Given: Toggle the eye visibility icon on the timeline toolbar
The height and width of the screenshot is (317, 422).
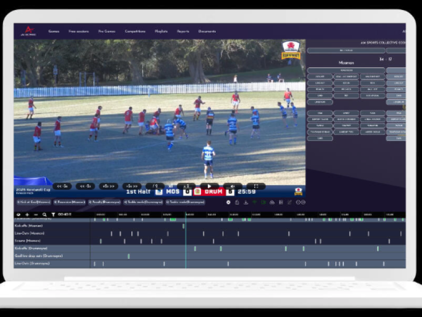Looking at the screenshot, I should pos(18,214).
